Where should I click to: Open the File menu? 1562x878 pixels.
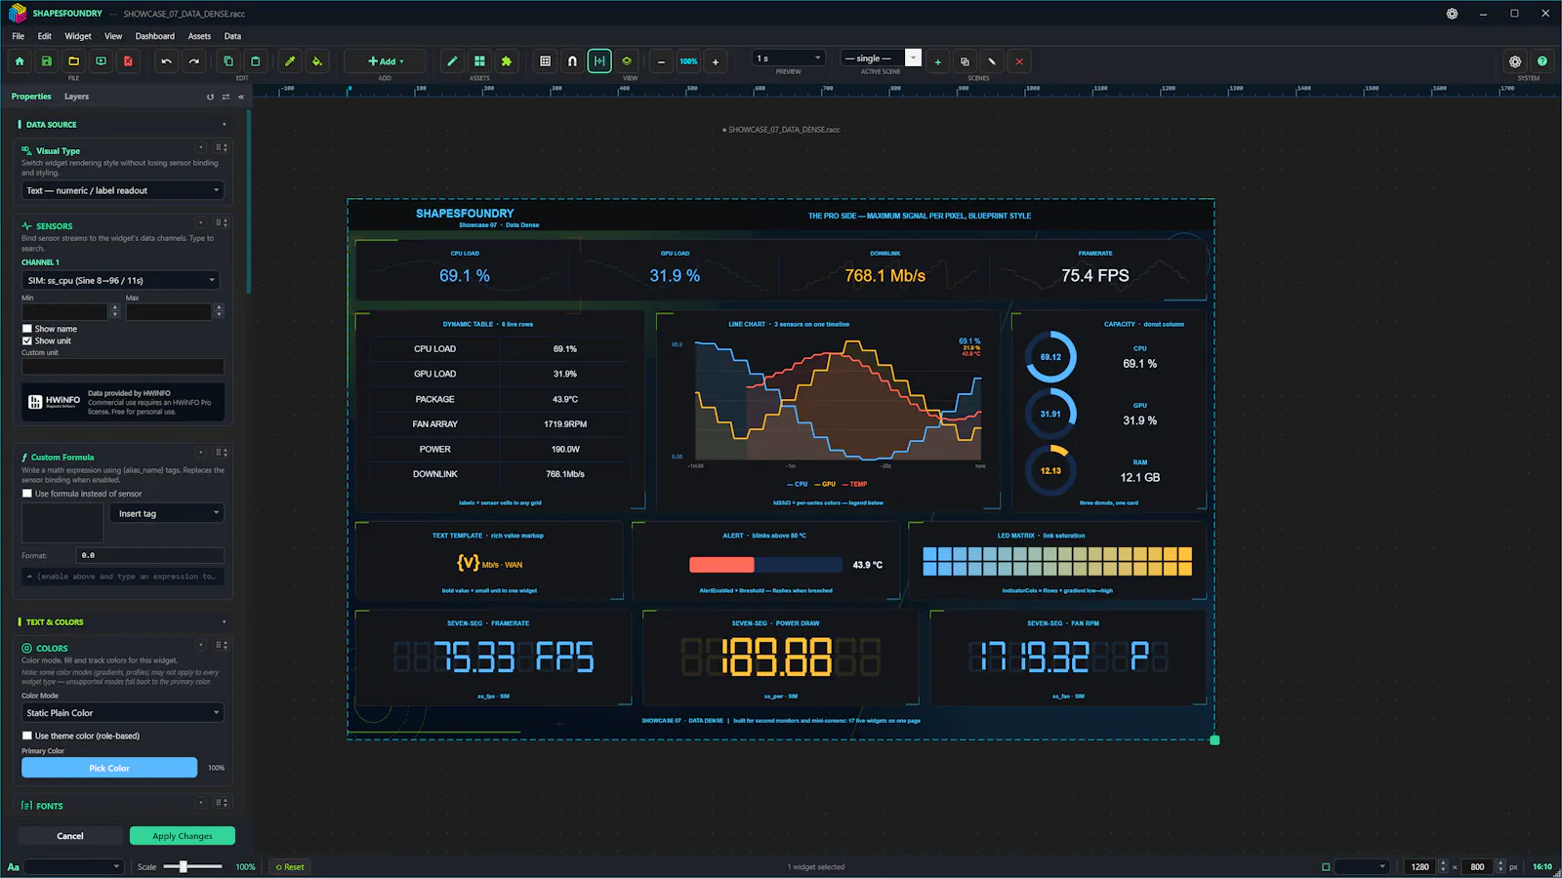click(19, 36)
